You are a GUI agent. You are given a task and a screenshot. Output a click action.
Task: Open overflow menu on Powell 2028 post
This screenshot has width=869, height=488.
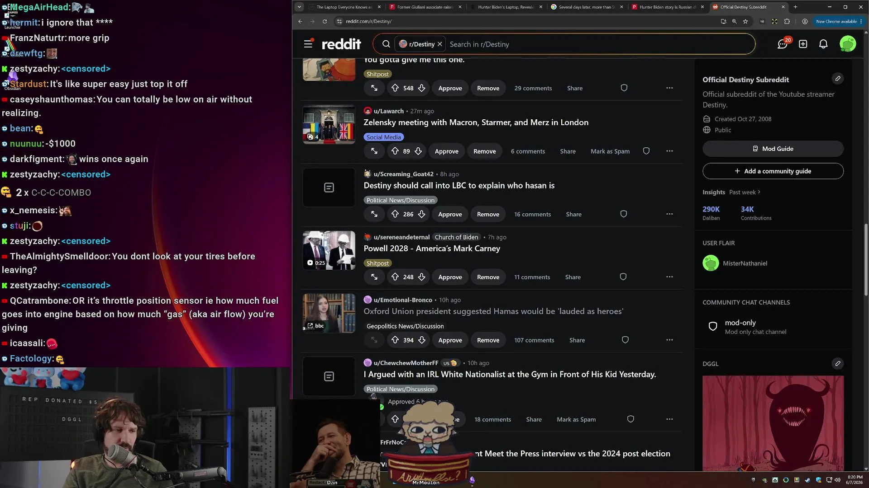pos(669,277)
